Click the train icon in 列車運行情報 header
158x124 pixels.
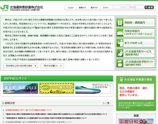121,80
